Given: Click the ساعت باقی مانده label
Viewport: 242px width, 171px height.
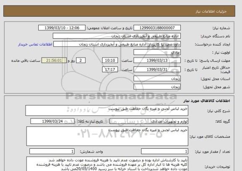Looking at the screenshot, I should tap(26, 61).
